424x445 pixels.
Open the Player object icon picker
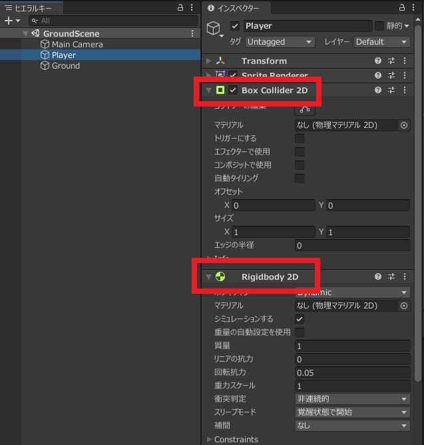[215, 29]
